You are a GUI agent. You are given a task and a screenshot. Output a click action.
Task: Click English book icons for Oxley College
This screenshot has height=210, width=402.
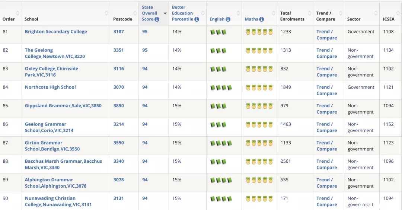pyautogui.click(x=218, y=69)
